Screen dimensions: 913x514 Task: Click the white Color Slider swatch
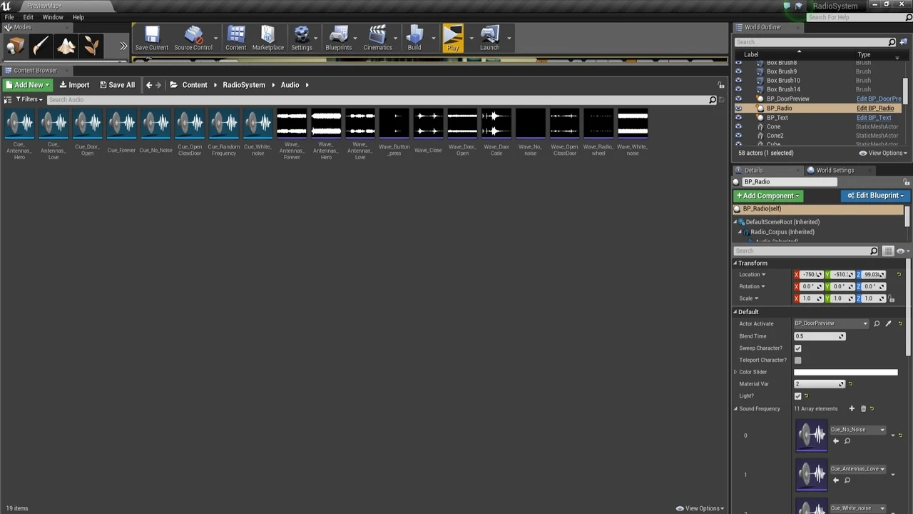tap(845, 372)
